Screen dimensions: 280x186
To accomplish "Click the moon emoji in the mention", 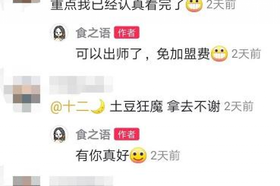I will click(98, 106).
